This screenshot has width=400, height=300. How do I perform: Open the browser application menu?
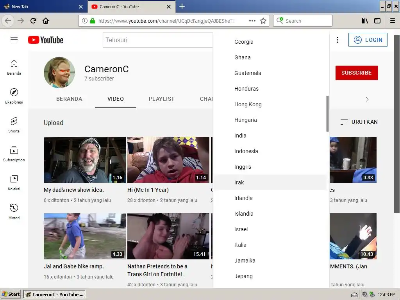[393, 21]
